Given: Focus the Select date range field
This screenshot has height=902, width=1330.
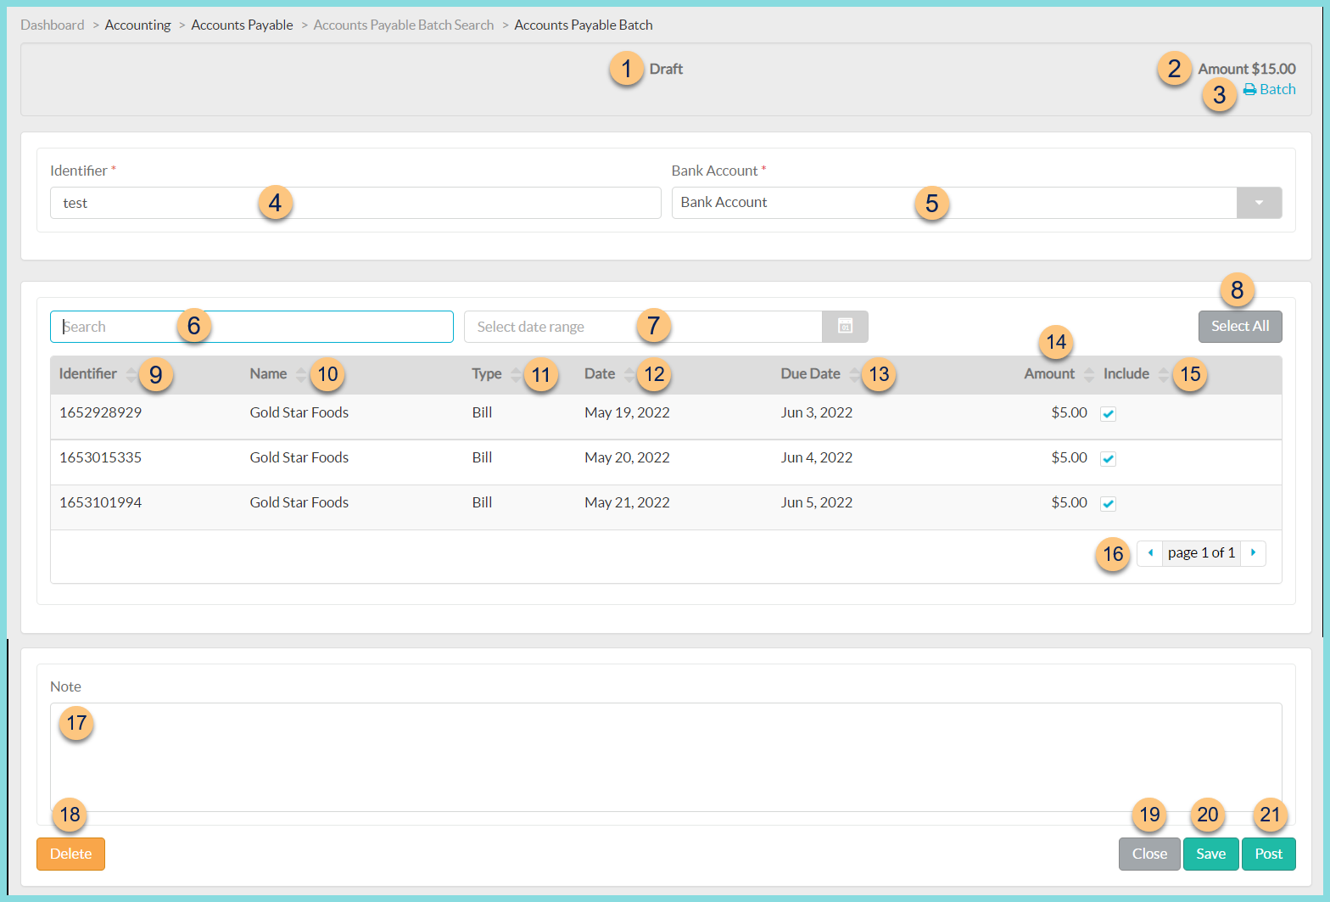Looking at the screenshot, I should point(643,327).
